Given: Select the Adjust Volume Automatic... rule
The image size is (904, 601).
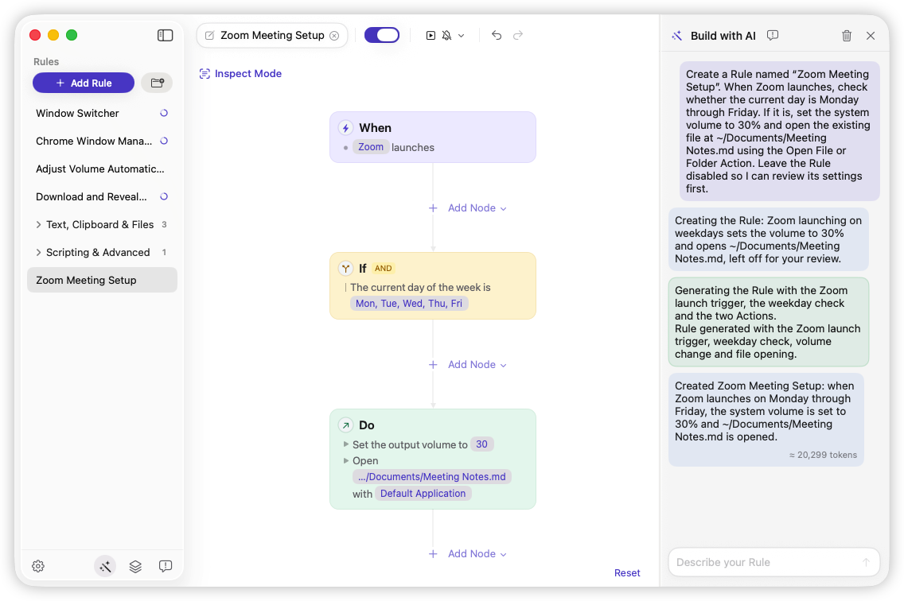Looking at the screenshot, I should tap(99, 169).
